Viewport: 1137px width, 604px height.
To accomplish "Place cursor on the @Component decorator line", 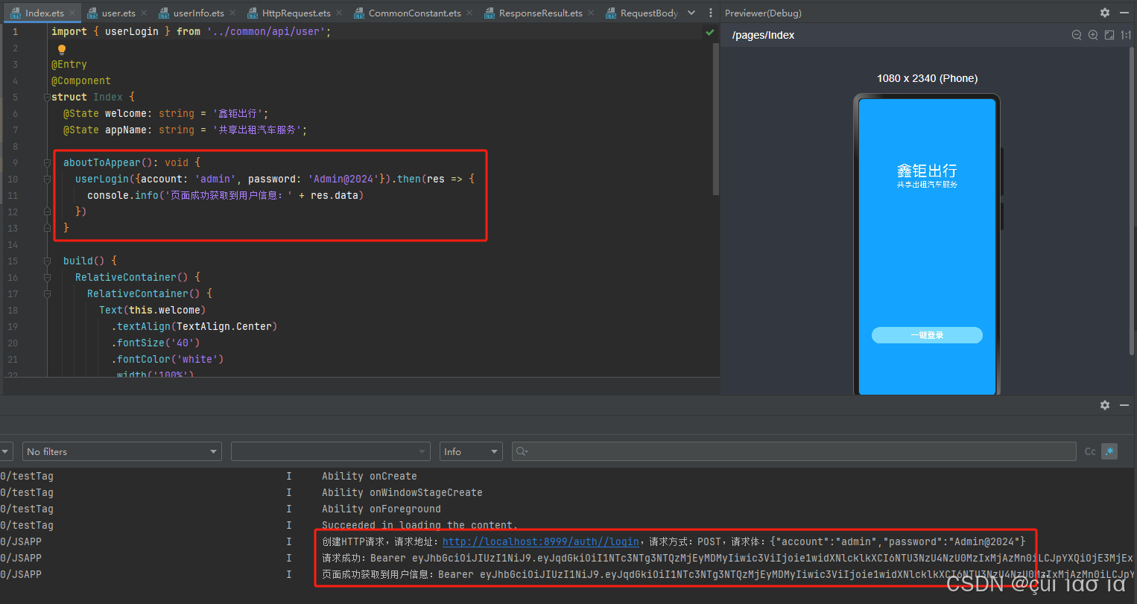I will tap(81, 81).
